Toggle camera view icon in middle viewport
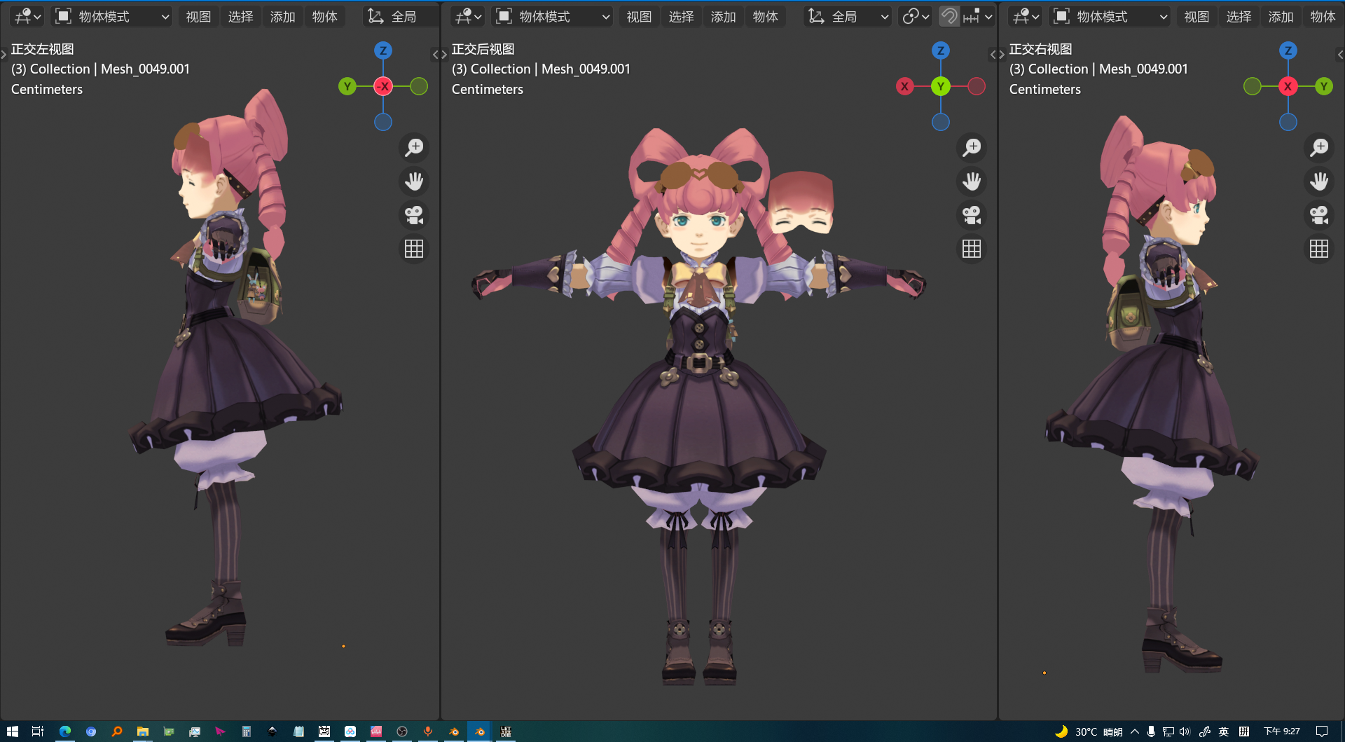1345x742 pixels. click(972, 214)
